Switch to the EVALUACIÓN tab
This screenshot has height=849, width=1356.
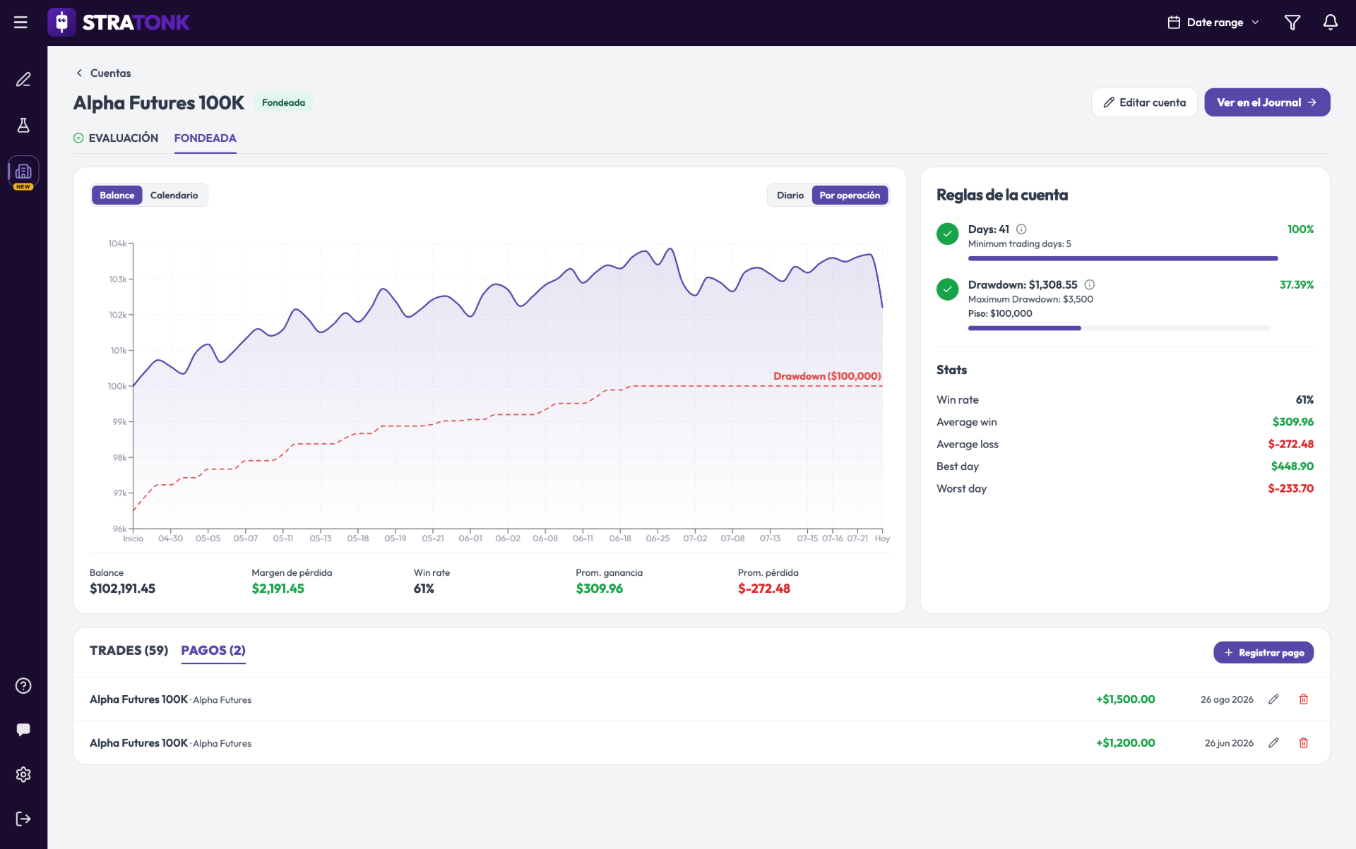(x=116, y=138)
